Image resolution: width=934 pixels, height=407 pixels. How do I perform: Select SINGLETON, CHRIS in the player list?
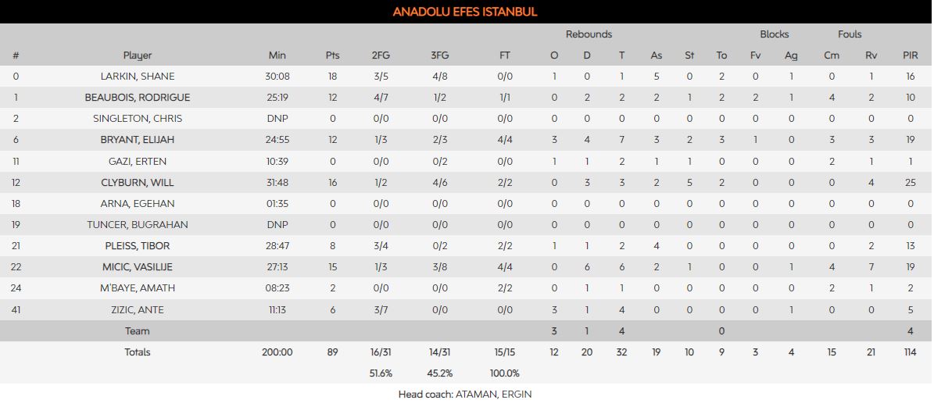(138, 119)
